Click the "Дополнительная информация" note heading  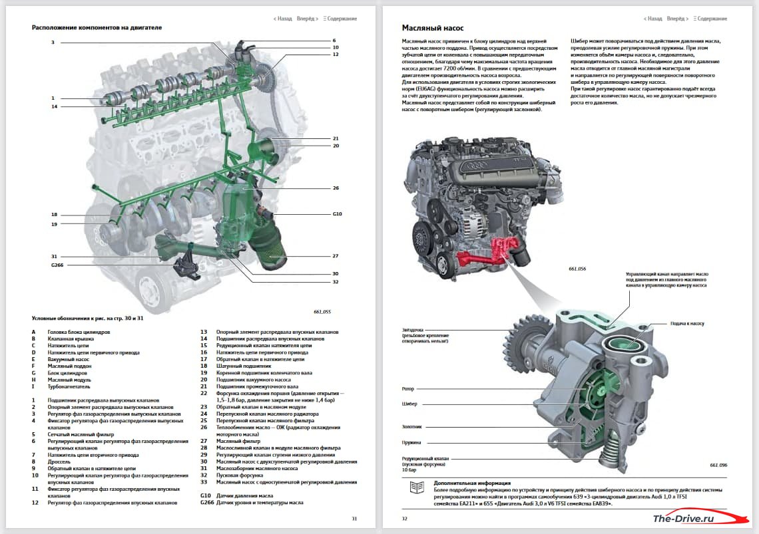click(x=472, y=483)
